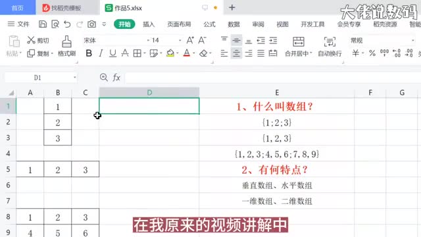Open the font size 14 dropdown
Screen dimensions: 421x237
click(x=180, y=40)
